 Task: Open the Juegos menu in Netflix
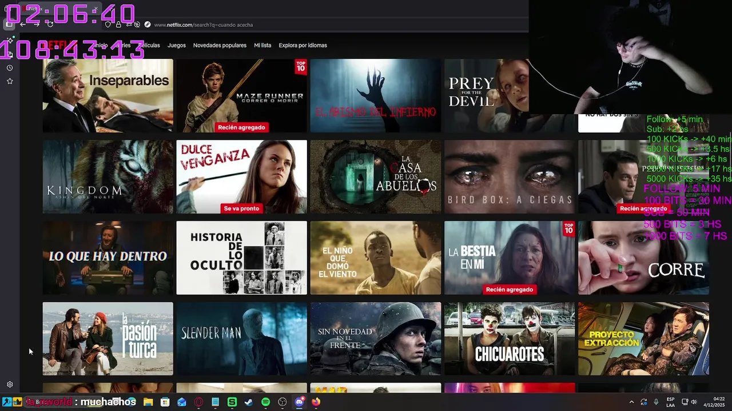pos(177,45)
